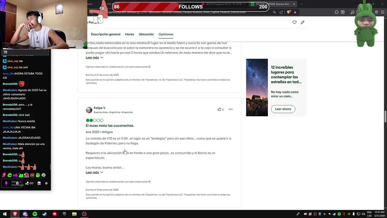Expand Leer más on 27 de enero review
The width and height of the screenshot is (387, 218).
point(94,58)
